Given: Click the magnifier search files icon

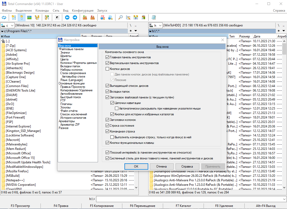Looking at the screenshot, I should click(120, 17).
